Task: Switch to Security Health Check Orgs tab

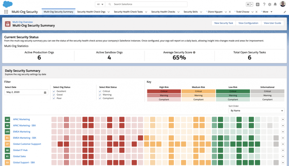Action: 91,12
